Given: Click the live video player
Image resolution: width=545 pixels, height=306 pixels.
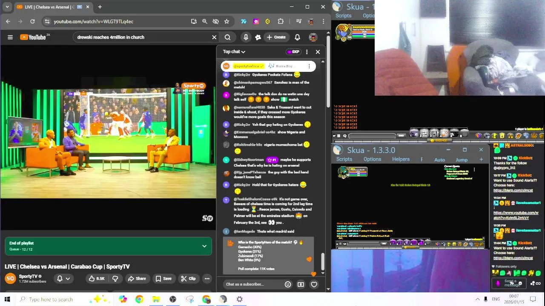Looking at the screenshot, I should coord(108,137).
